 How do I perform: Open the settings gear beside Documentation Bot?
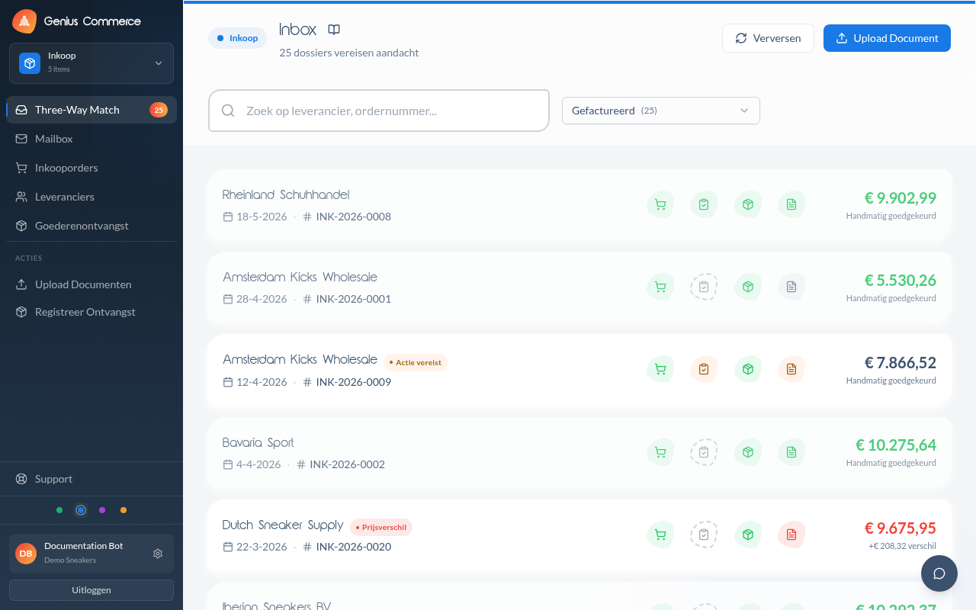158,554
